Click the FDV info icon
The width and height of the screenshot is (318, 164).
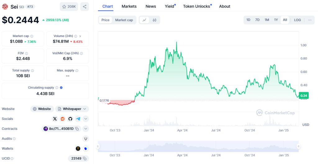[x=26, y=54]
